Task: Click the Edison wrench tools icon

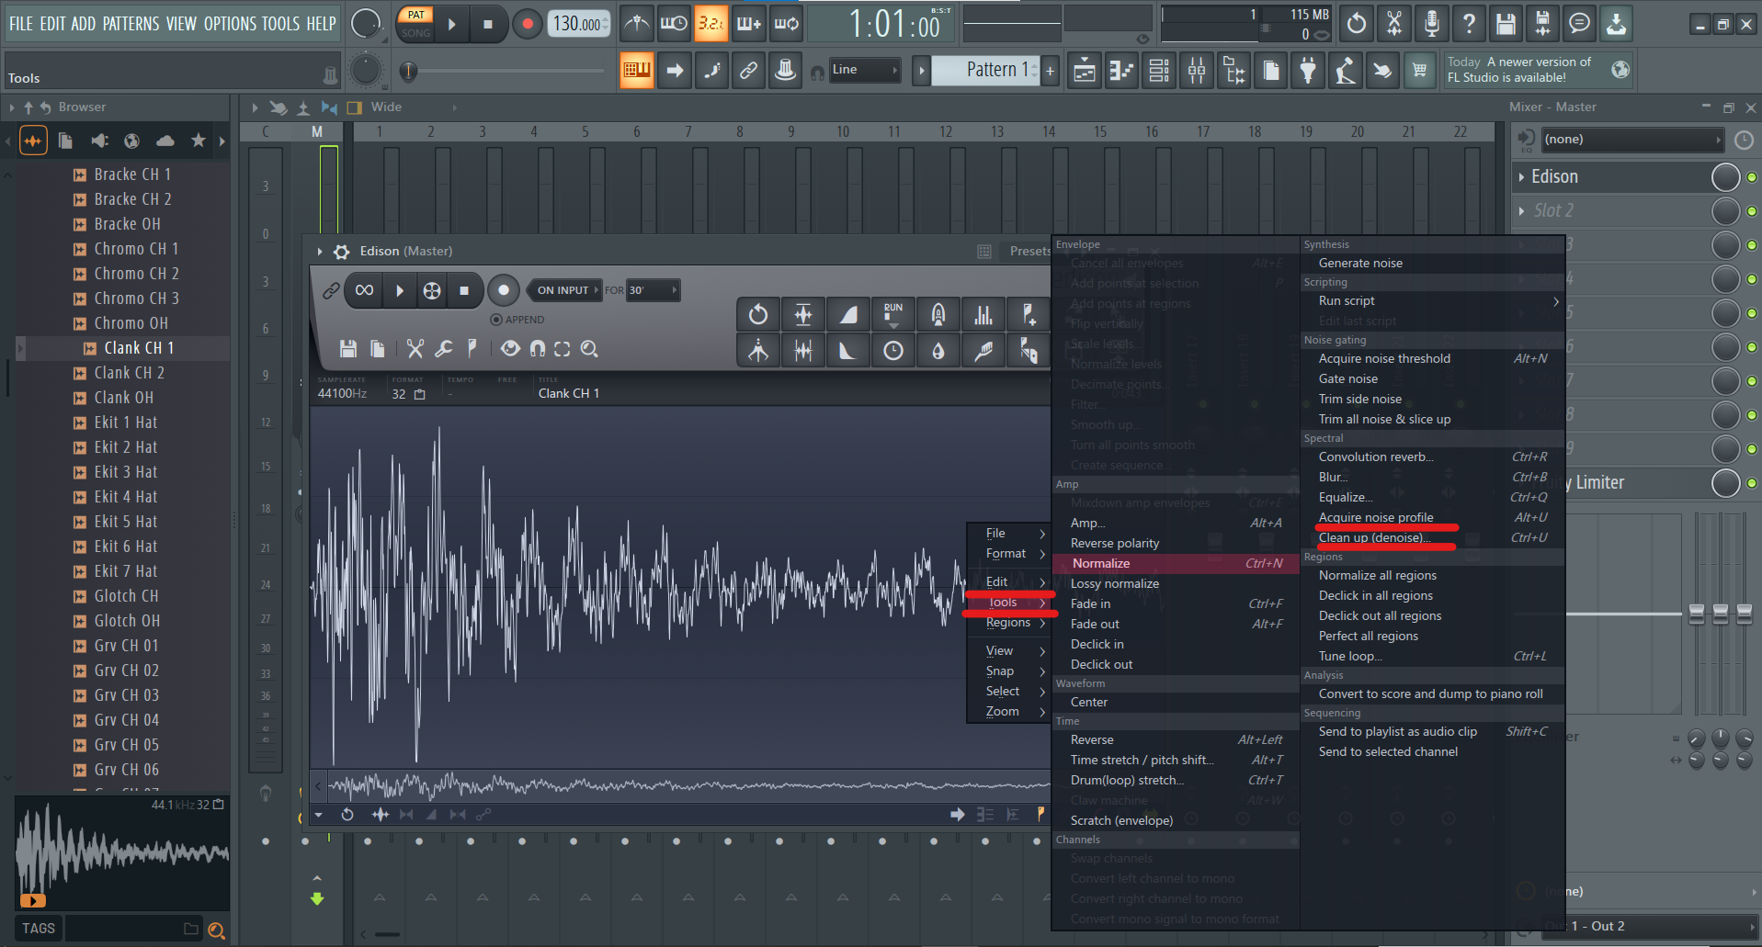Action: point(444,349)
